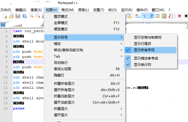Viewport: 188px width, 122px height.
Task: Open the 文件(F) menu
Action: (6, 10)
